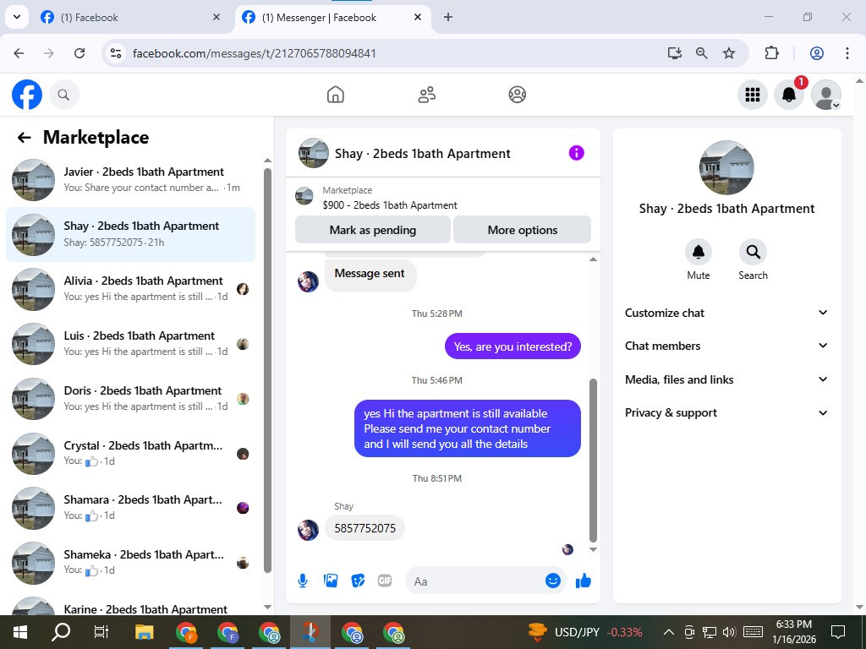This screenshot has width=866, height=649.
Task: Open Notifications bell with red badge
Action: point(789,95)
